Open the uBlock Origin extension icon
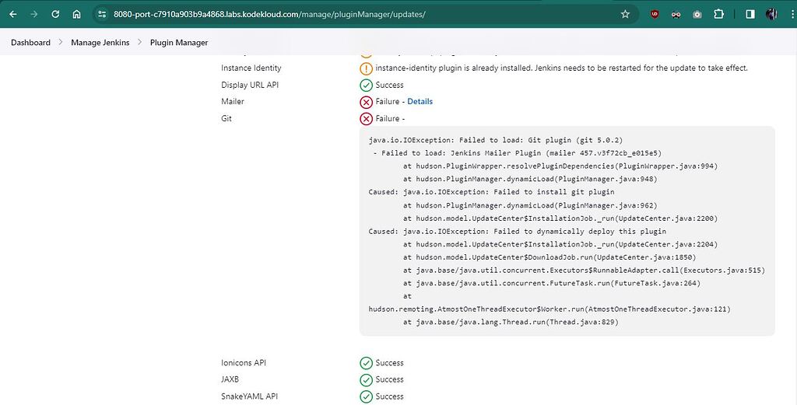Screen dimensions: 797x405 [x=655, y=14]
